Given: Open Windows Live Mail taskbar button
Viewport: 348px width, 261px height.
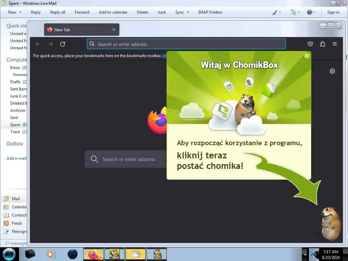Looking at the screenshot, I should (x=136, y=254).
